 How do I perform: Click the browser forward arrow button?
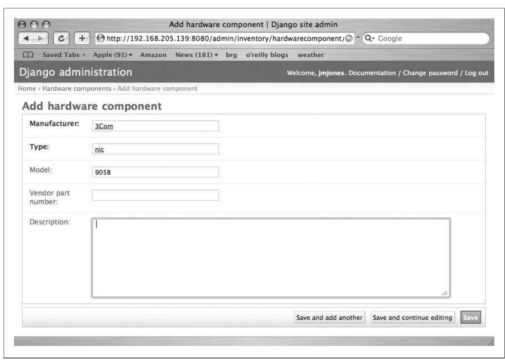[41, 39]
